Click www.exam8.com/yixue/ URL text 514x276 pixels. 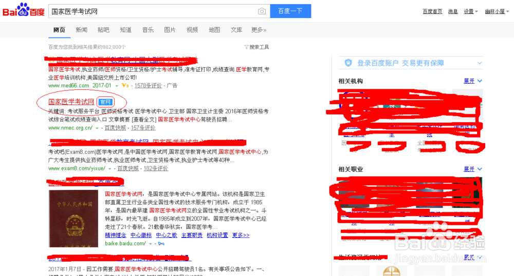point(77,168)
